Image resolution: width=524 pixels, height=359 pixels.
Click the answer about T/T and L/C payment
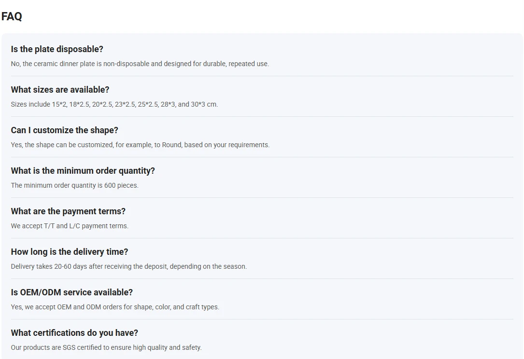coord(70,226)
